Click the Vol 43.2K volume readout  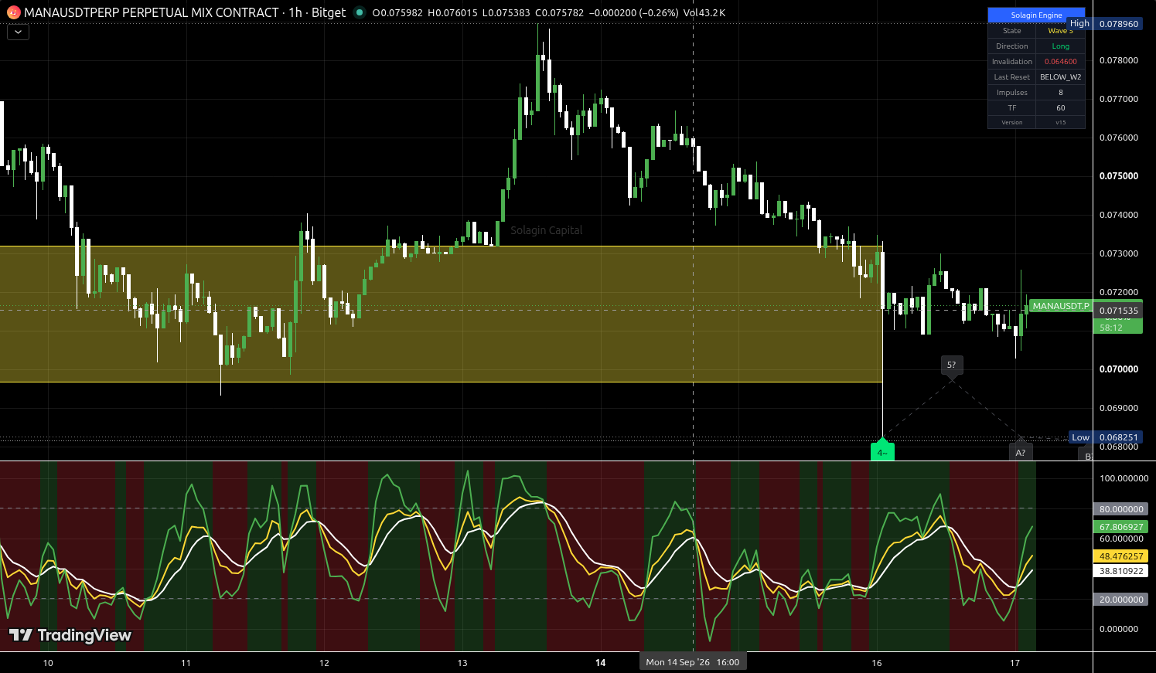(704, 12)
